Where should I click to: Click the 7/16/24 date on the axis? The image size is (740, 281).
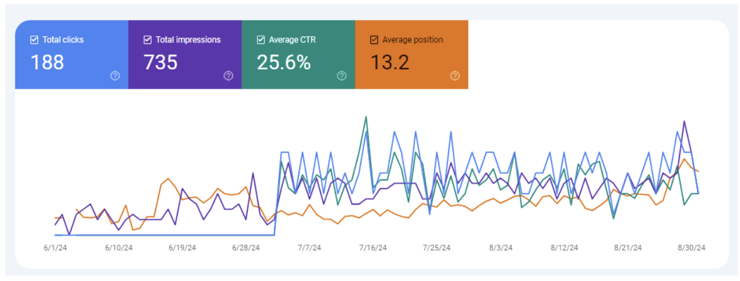[x=373, y=248]
